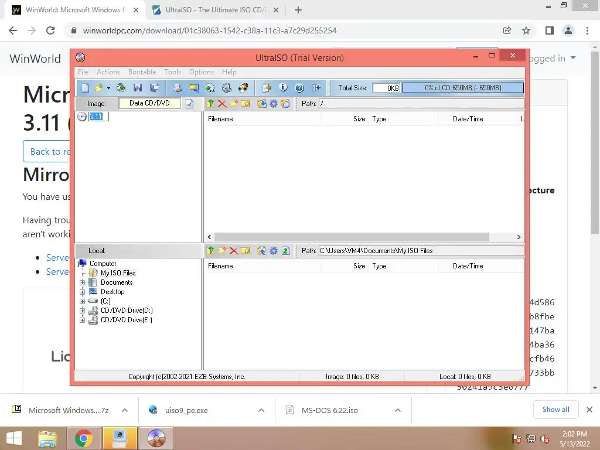Click the 3.11 volume label in image tree

98,117
